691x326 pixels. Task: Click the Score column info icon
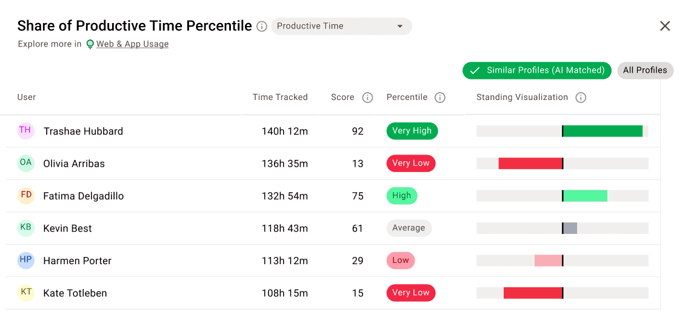(x=367, y=98)
